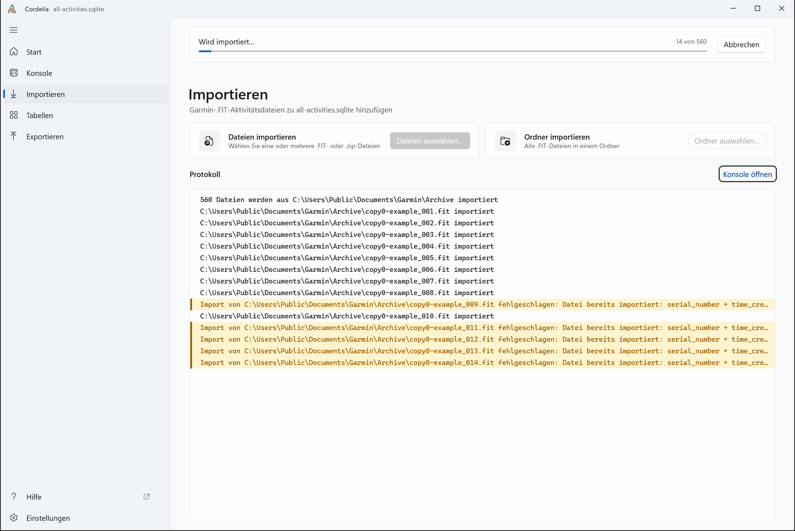Select the Importieren navigation item
Viewport: 795px width, 531px height.
click(x=86, y=94)
